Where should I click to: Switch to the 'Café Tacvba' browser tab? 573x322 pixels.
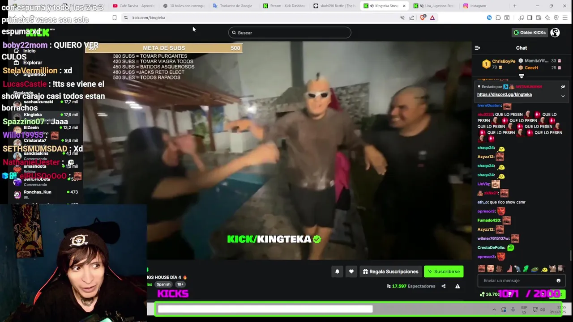pos(133,6)
